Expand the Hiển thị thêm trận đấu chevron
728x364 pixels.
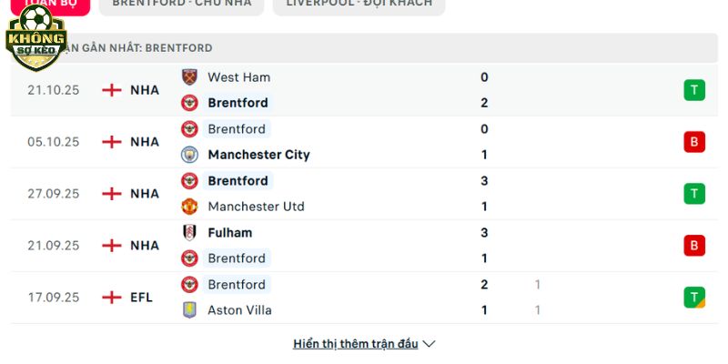[x=430, y=344]
